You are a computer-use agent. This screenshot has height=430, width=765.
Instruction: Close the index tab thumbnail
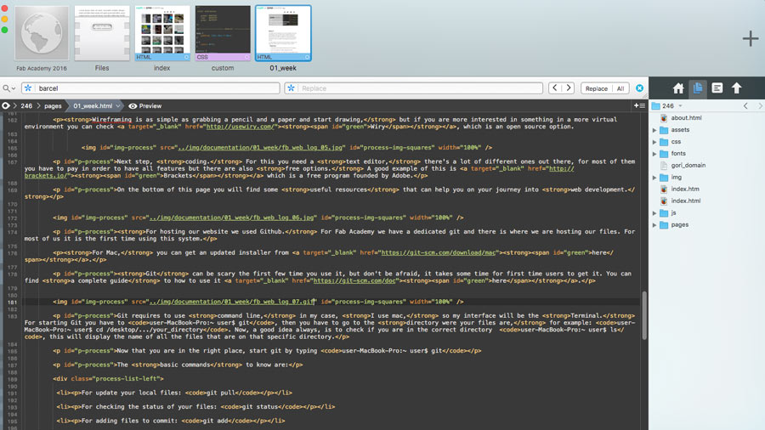pyautogui.click(x=186, y=57)
